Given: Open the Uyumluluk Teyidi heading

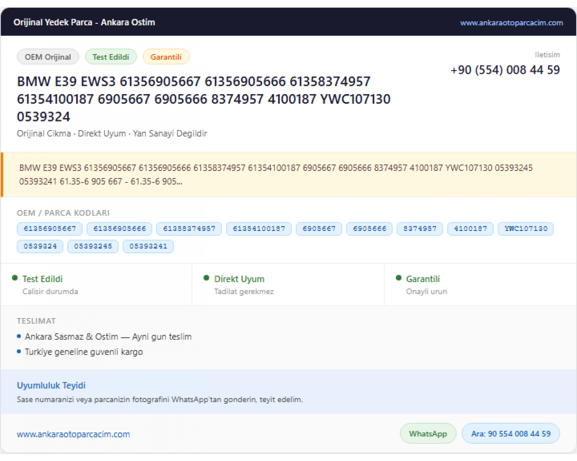Looking at the screenshot, I should (51, 385).
